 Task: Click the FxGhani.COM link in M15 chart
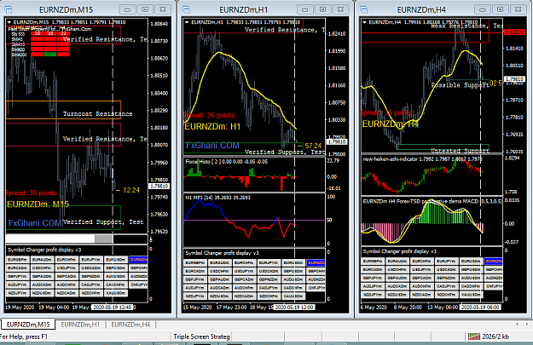tap(35, 223)
